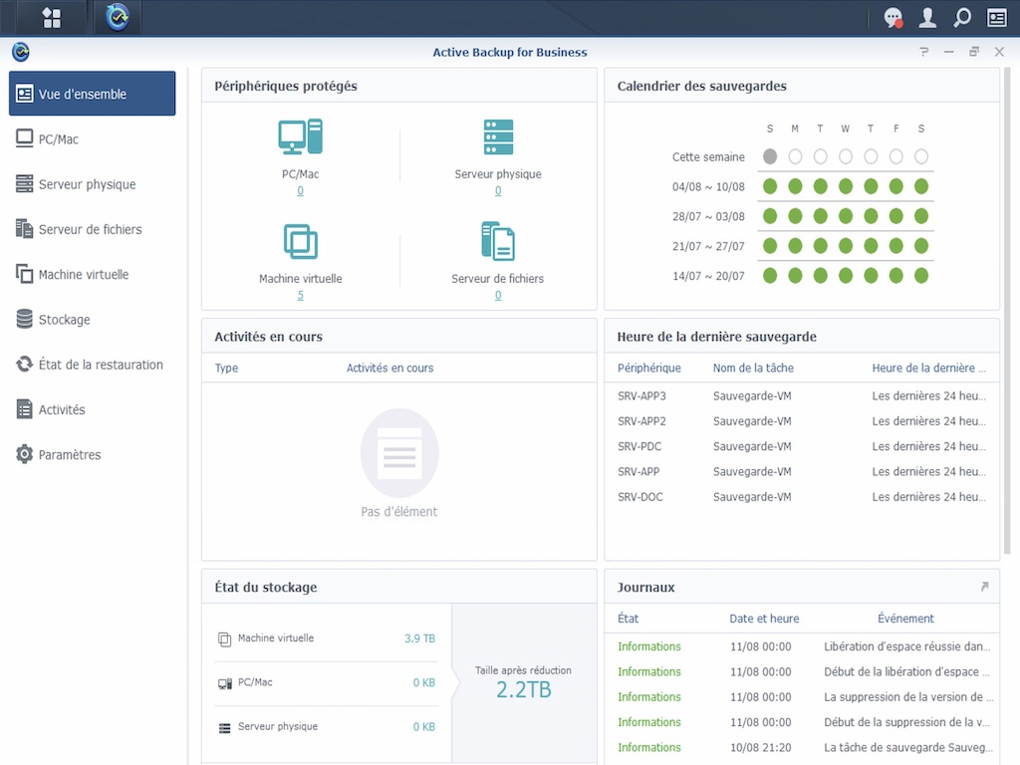The height and width of the screenshot is (765, 1020).
Task: Click the search magnifier icon
Action: (x=961, y=18)
